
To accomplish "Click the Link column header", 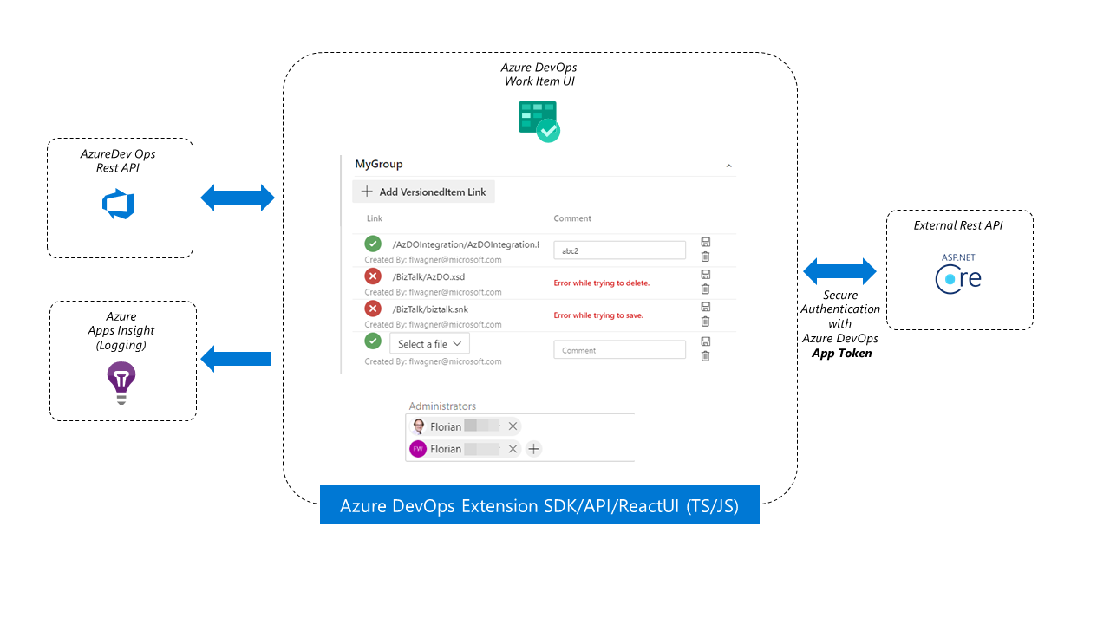I will [x=375, y=218].
